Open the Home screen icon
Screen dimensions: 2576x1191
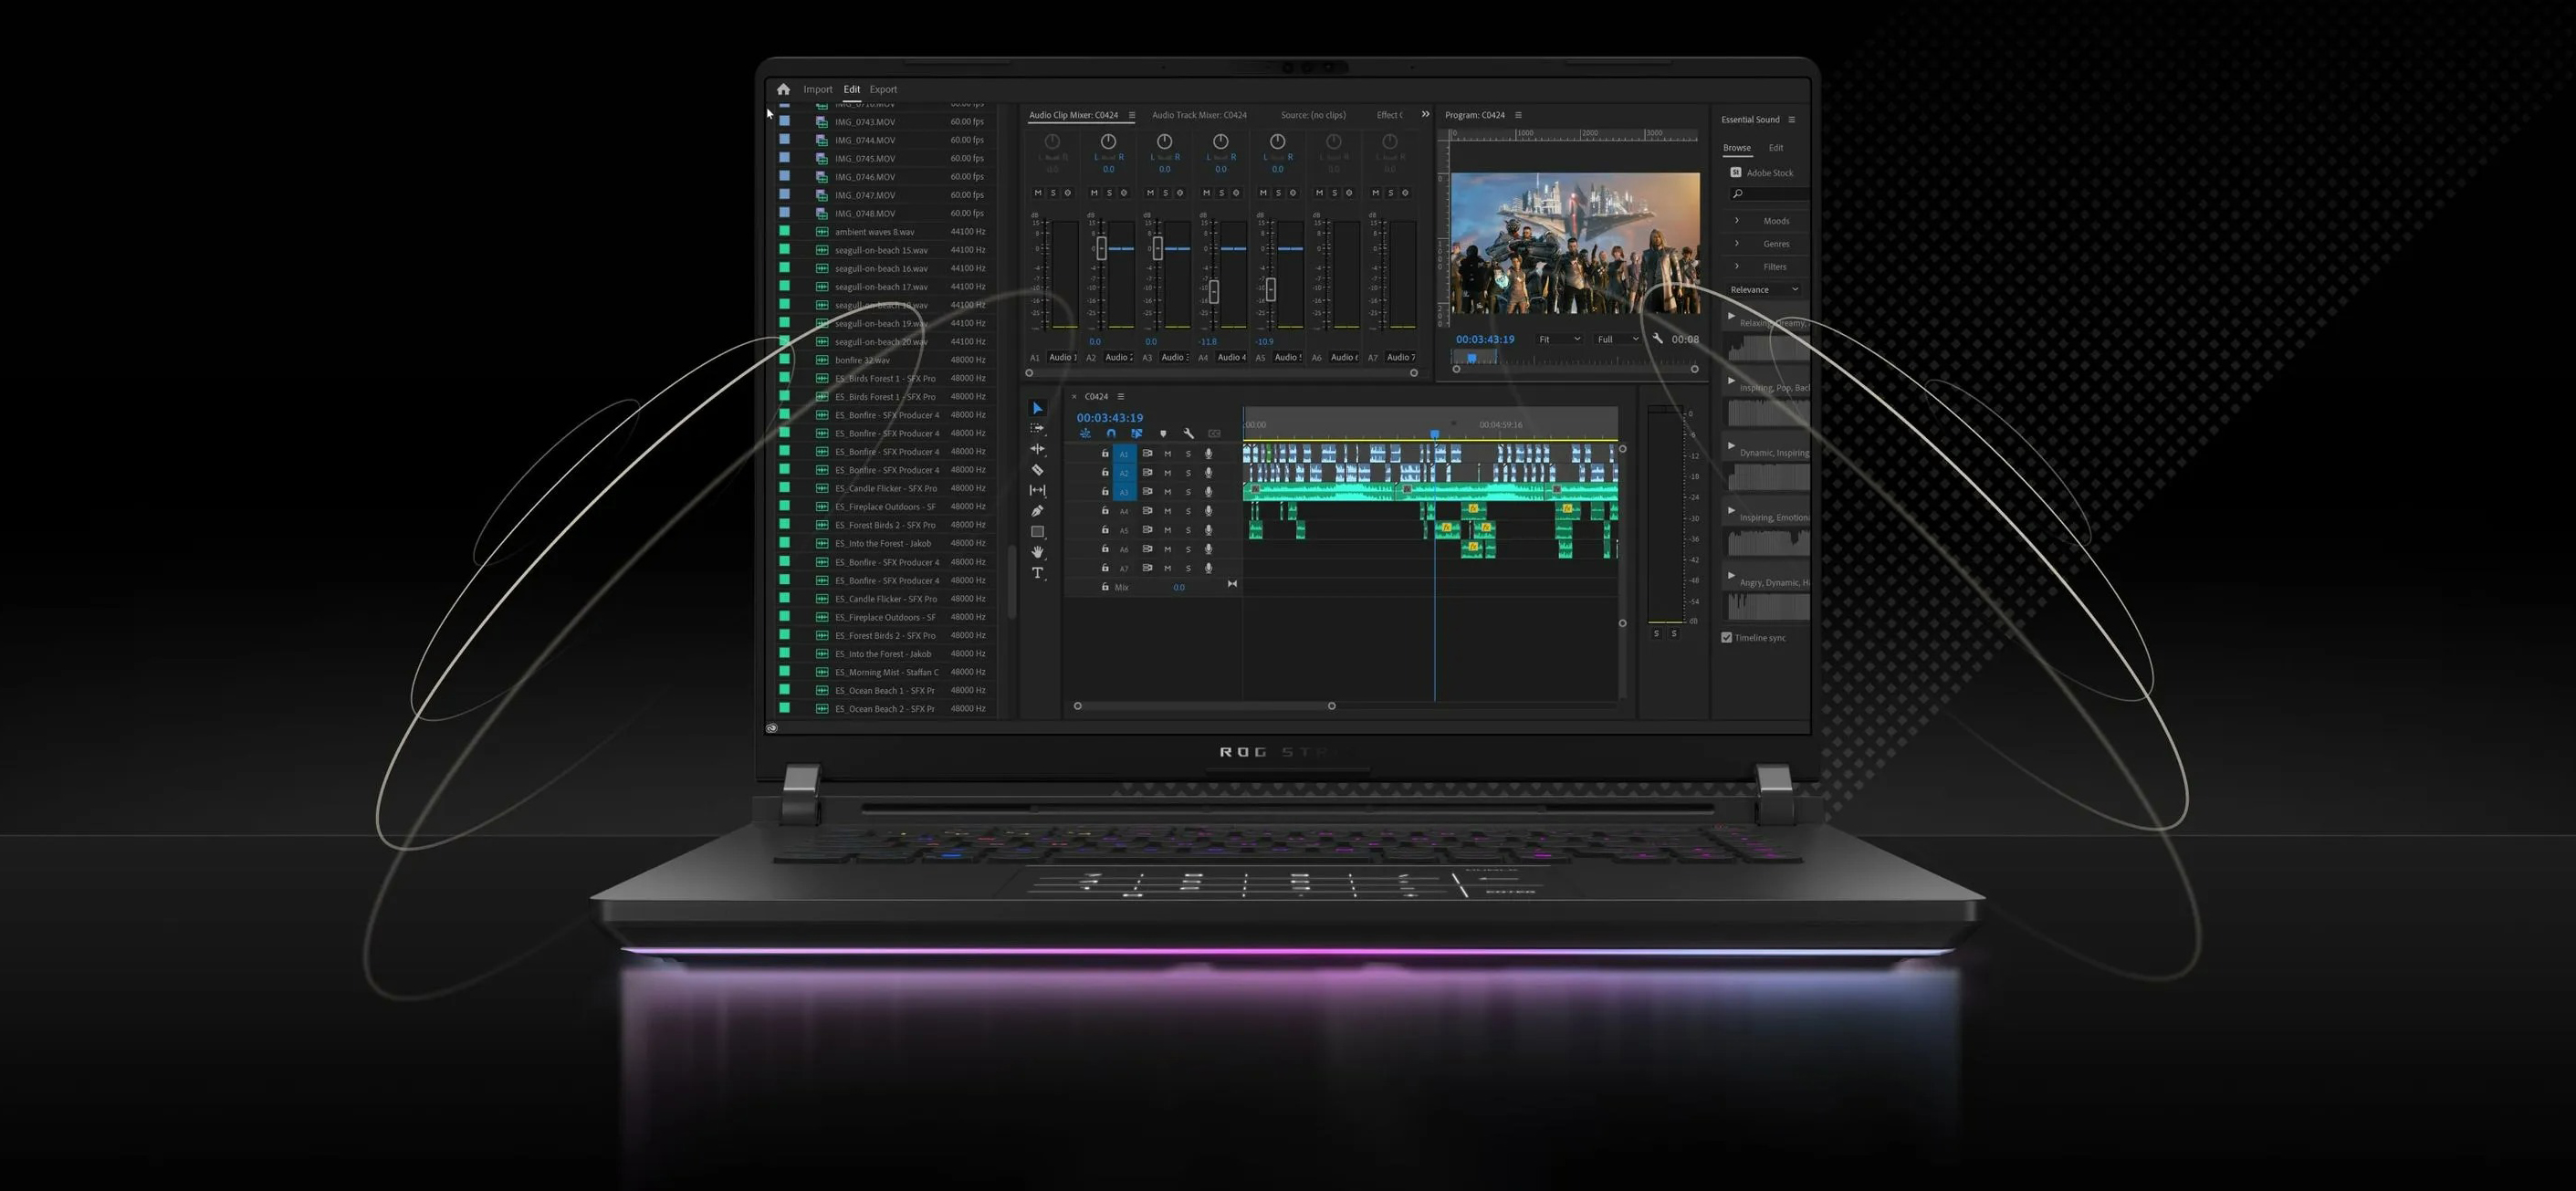pyautogui.click(x=783, y=89)
